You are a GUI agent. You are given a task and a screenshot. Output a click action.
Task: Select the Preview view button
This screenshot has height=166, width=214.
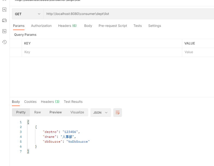pos(56,112)
